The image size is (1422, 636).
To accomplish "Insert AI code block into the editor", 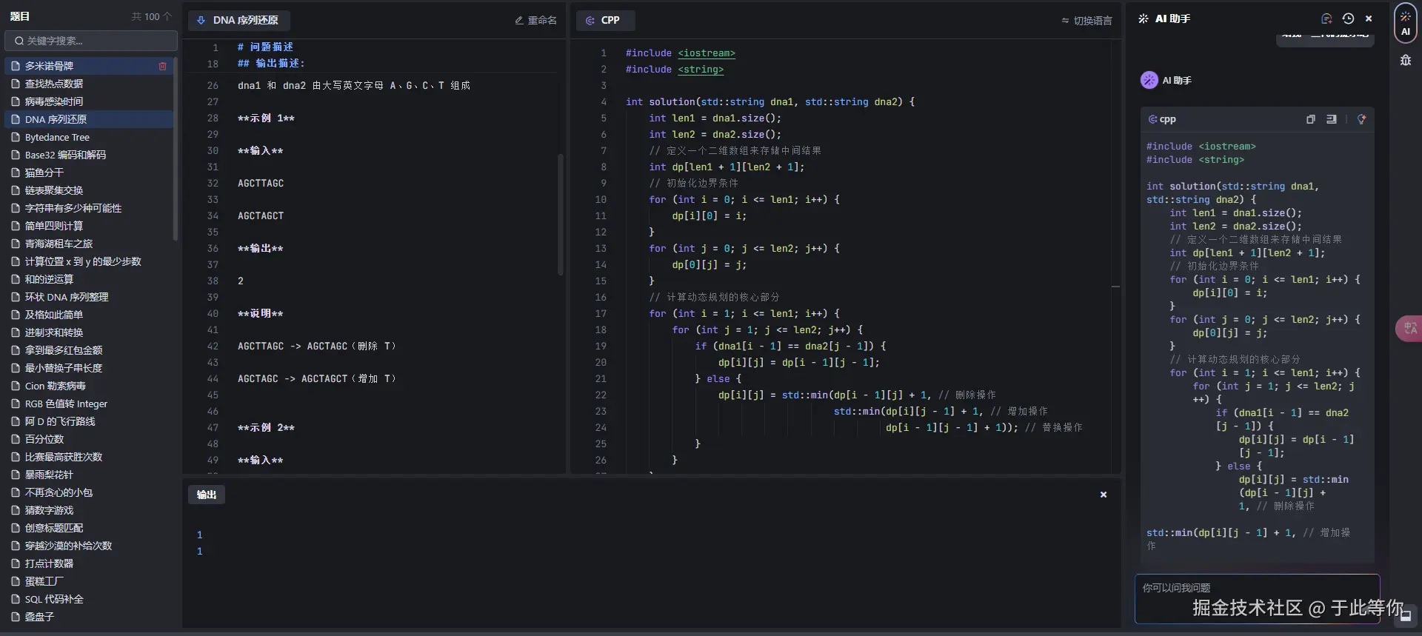I will tap(1332, 119).
